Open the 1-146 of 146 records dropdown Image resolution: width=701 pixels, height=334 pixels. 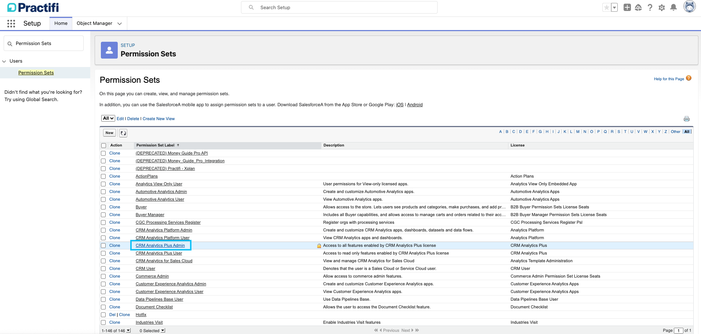point(128,331)
